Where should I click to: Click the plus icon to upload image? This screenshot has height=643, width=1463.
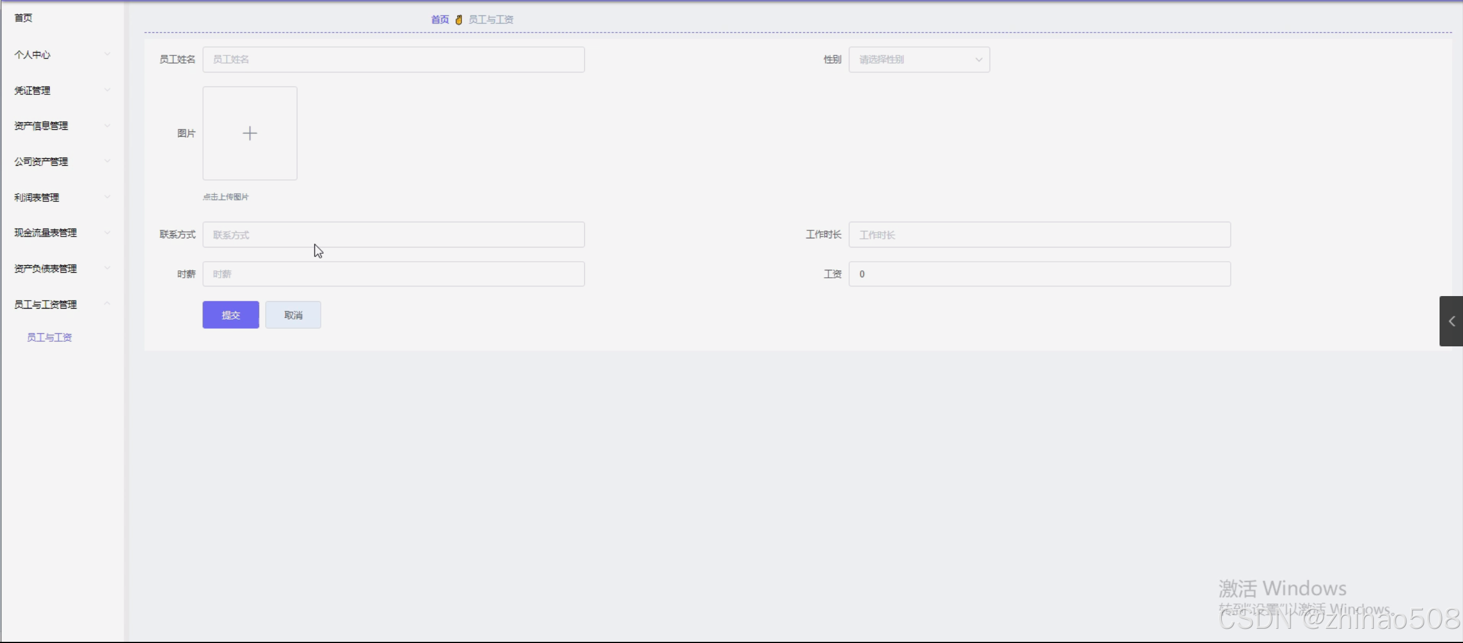tap(250, 133)
